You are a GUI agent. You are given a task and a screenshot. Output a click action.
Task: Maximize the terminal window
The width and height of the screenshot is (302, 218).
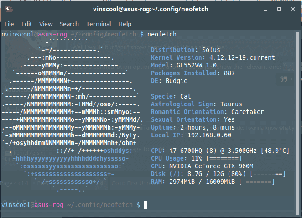point(279,9)
